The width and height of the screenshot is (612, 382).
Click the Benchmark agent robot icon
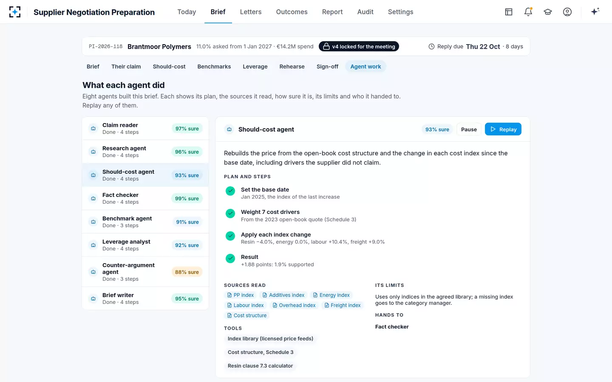pyautogui.click(x=93, y=222)
